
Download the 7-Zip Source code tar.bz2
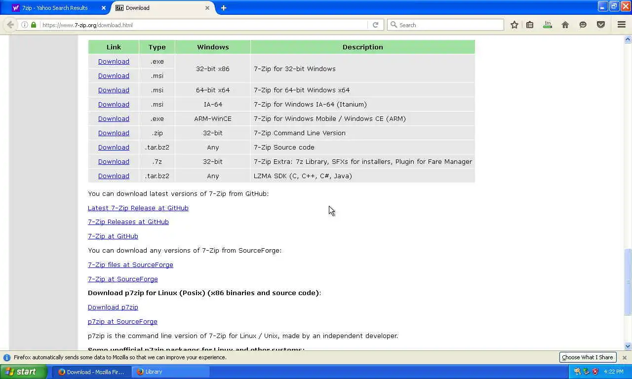114,147
